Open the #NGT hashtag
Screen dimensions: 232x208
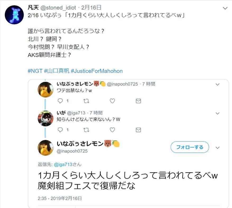(x=35, y=71)
